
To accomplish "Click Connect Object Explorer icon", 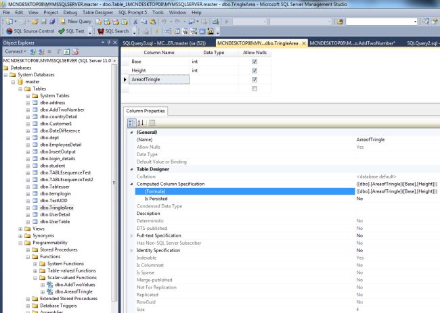I will (x=32, y=51).
